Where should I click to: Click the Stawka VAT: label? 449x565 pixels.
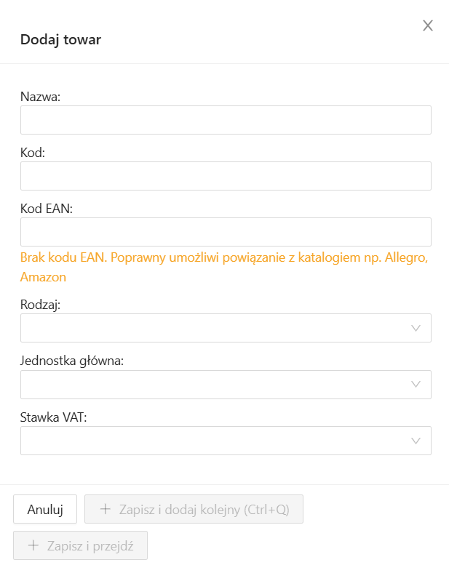click(x=54, y=417)
